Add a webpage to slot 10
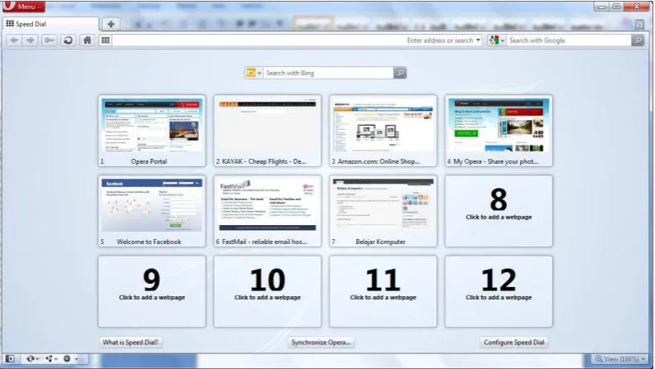 coord(267,291)
